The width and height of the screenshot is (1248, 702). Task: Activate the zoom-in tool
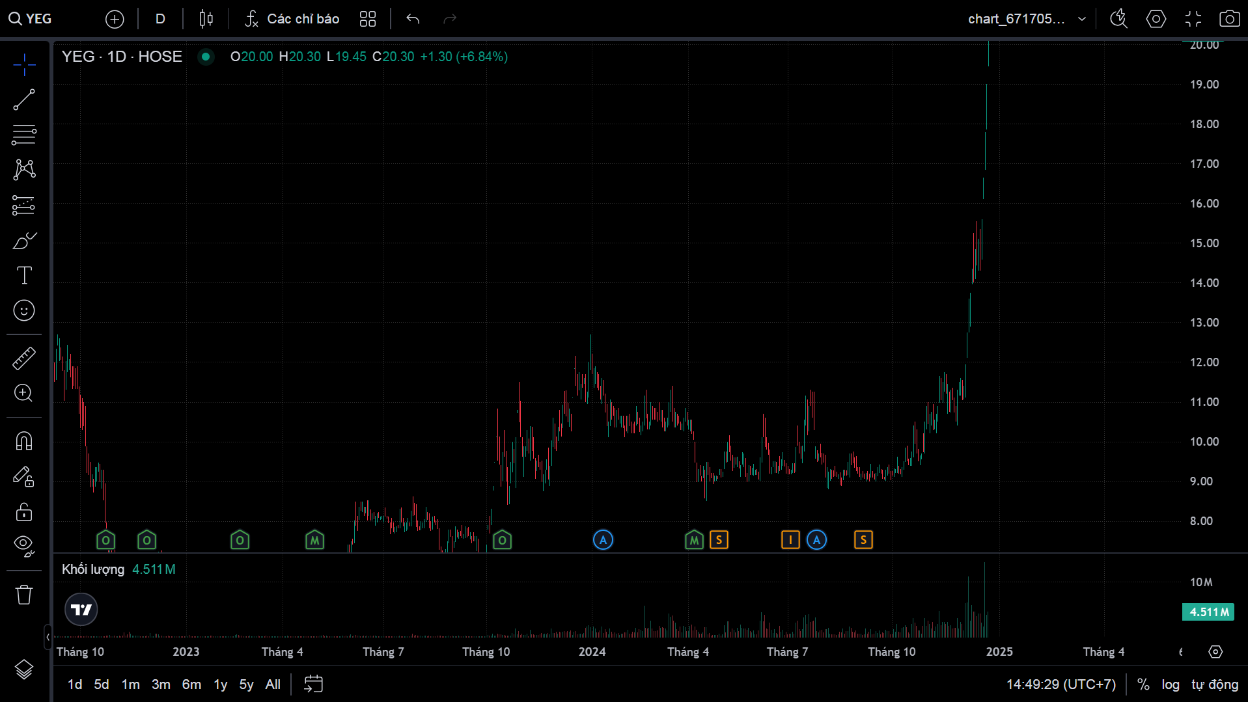24,393
